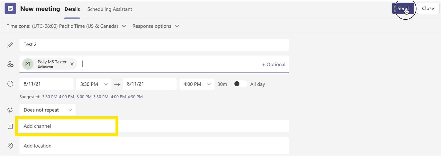The width and height of the screenshot is (441, 157).
Task: Click the channel icon beside Add channel
Action: point(10,126)
